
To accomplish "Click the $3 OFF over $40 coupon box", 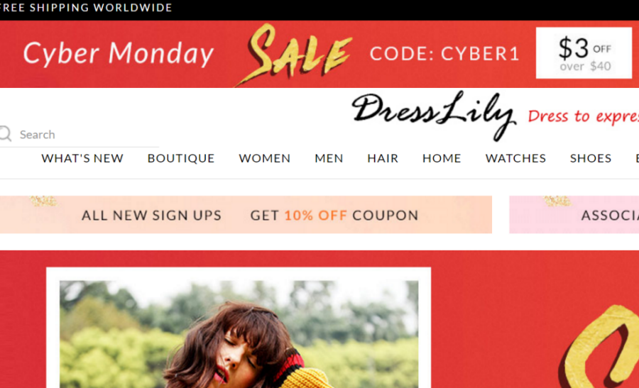I will pos(584,53).
